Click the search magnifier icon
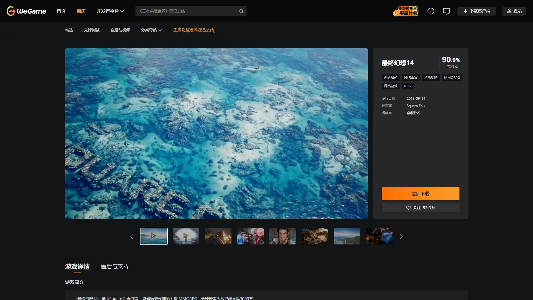 pos(241,11)
